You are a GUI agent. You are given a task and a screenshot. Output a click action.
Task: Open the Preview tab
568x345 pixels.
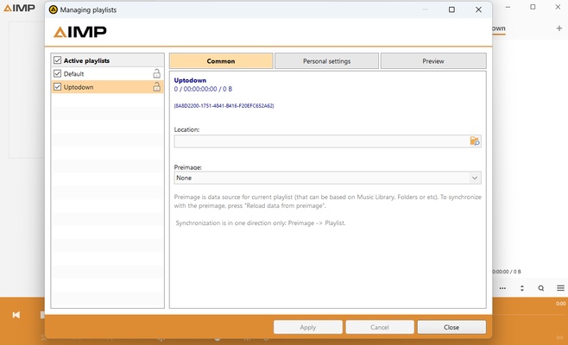coord(433,61)
